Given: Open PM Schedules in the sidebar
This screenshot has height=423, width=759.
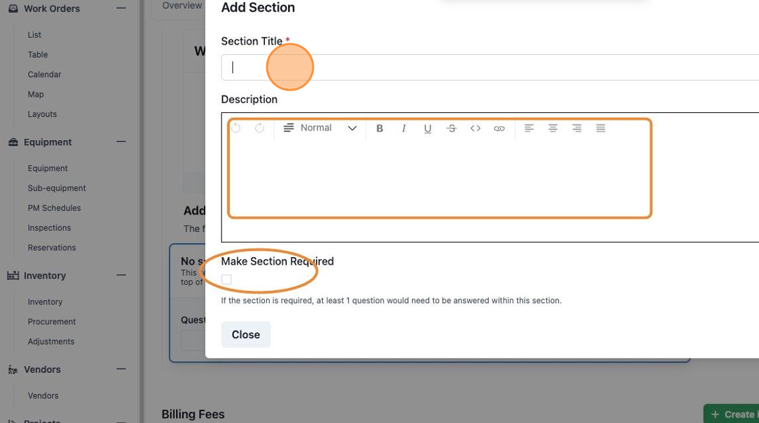Looking at the screenshot, I should tap(54, 208).
